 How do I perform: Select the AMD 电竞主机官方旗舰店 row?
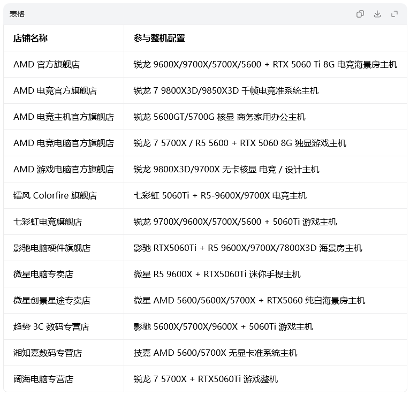[205, 117]
